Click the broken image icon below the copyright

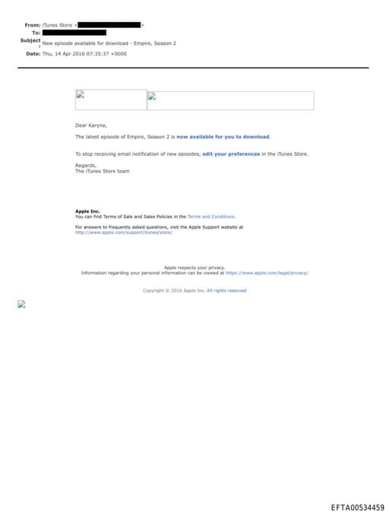coord(21,304)
